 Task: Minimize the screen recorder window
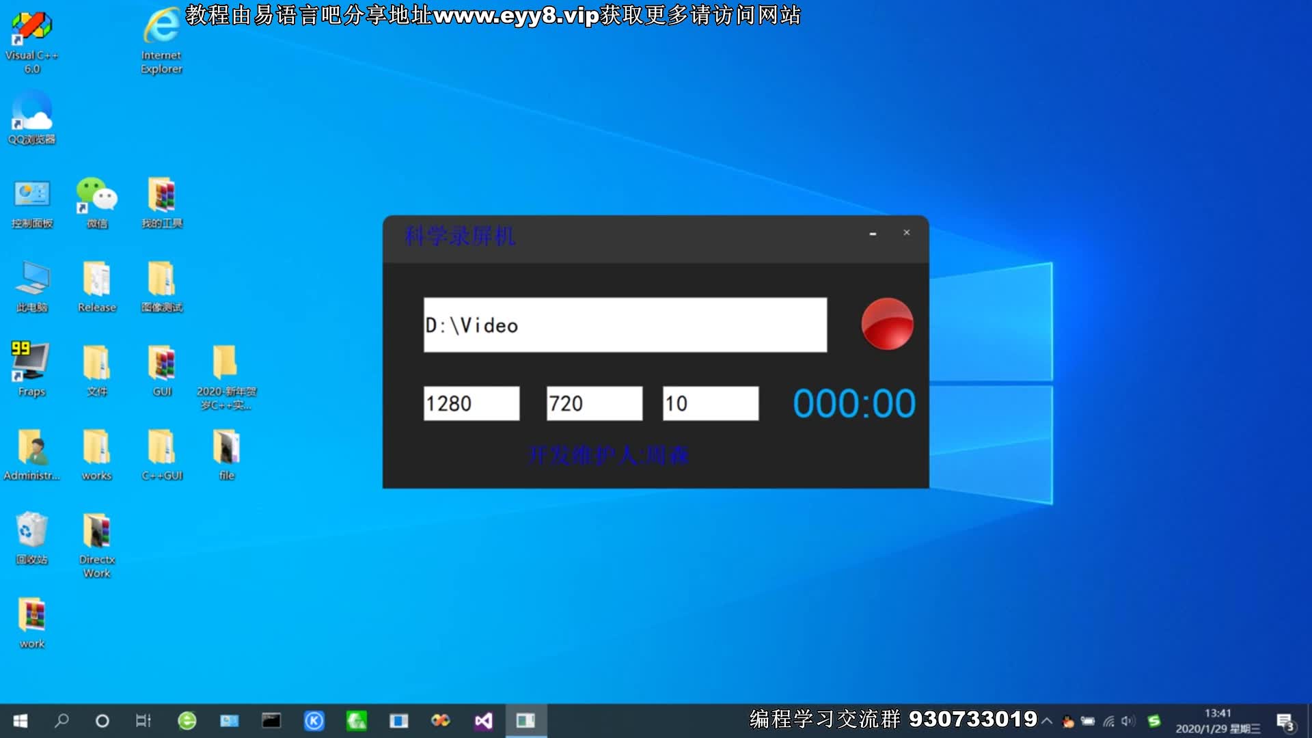(873, 234)
